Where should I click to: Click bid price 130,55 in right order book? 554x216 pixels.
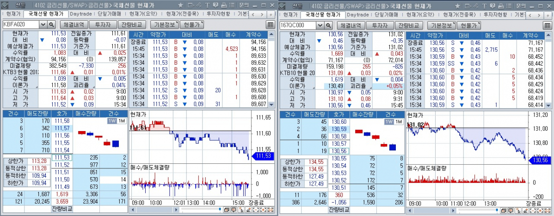(x=339, y=158)
